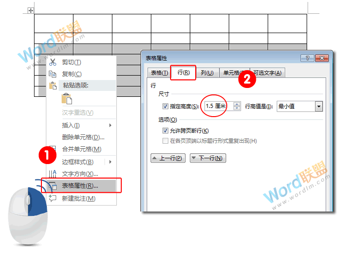Choose 删除单元格(D)... menu entry

point(83,137)
